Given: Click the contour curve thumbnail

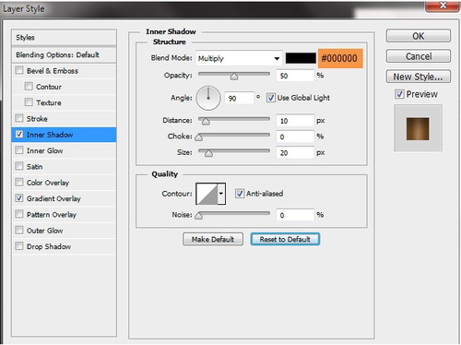Looking at the screenshot, I should click(x=207, y=194).
